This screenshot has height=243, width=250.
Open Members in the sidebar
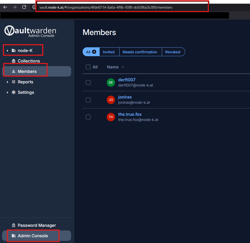(x=37, y=71)
